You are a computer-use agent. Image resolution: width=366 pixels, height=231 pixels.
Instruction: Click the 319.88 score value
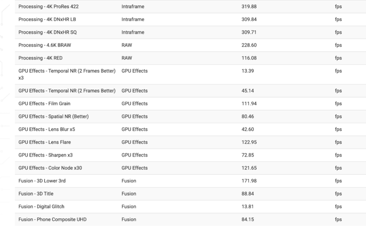tap(248, 8)
